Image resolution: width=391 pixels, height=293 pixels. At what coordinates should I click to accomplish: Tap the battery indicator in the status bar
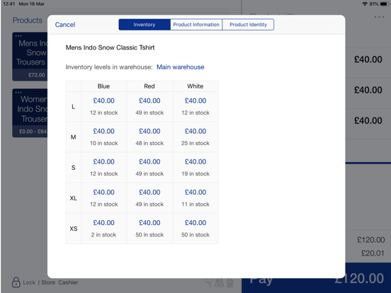pos(385,4)
